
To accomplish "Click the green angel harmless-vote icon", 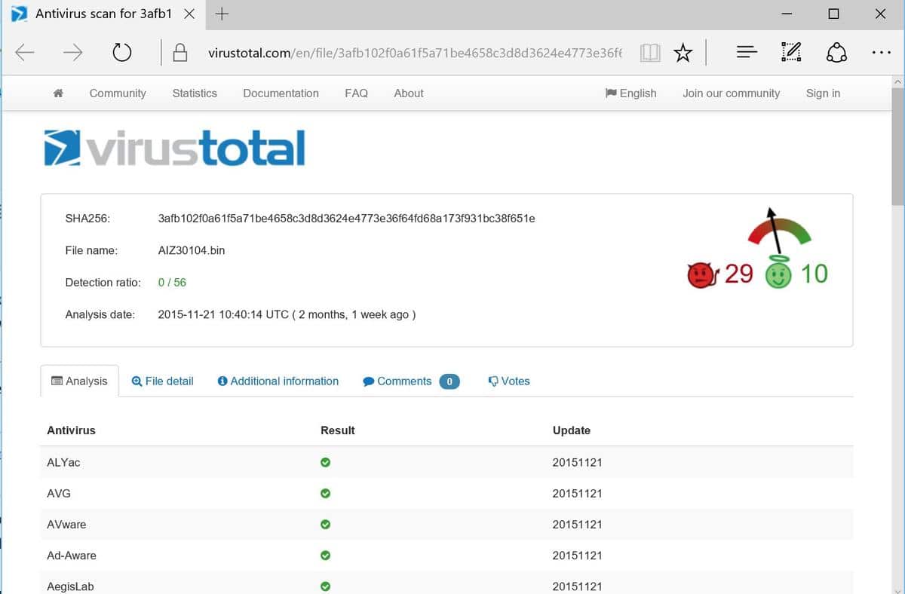I will point(780,274).
